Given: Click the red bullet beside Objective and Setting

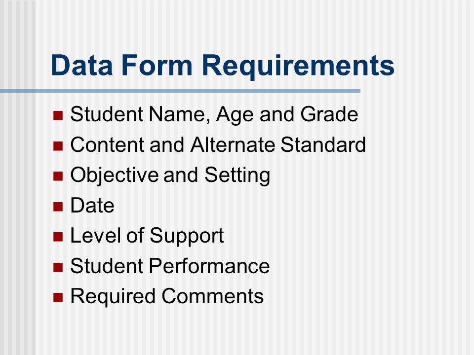Looking at the screenshot, I should pyautogui.click(x=58, y=176).
